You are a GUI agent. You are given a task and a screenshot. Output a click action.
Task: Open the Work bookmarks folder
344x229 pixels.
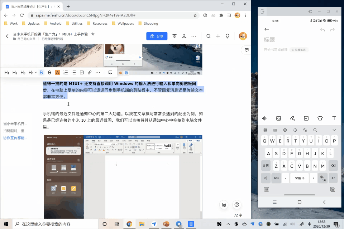tap(11, 24)
